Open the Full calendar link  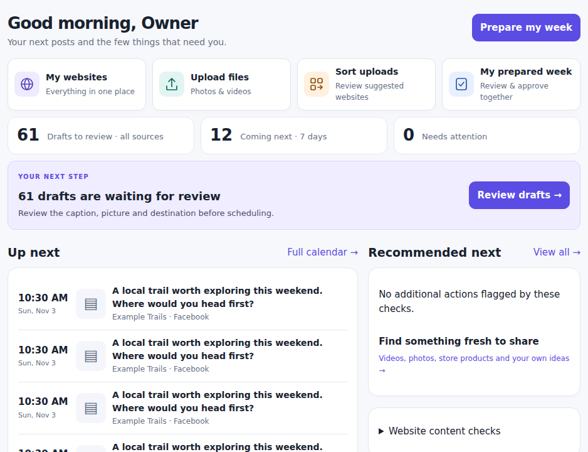[x=322, y=252]
